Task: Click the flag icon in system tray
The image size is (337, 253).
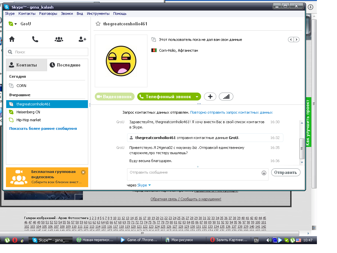Action: [298, 240]
